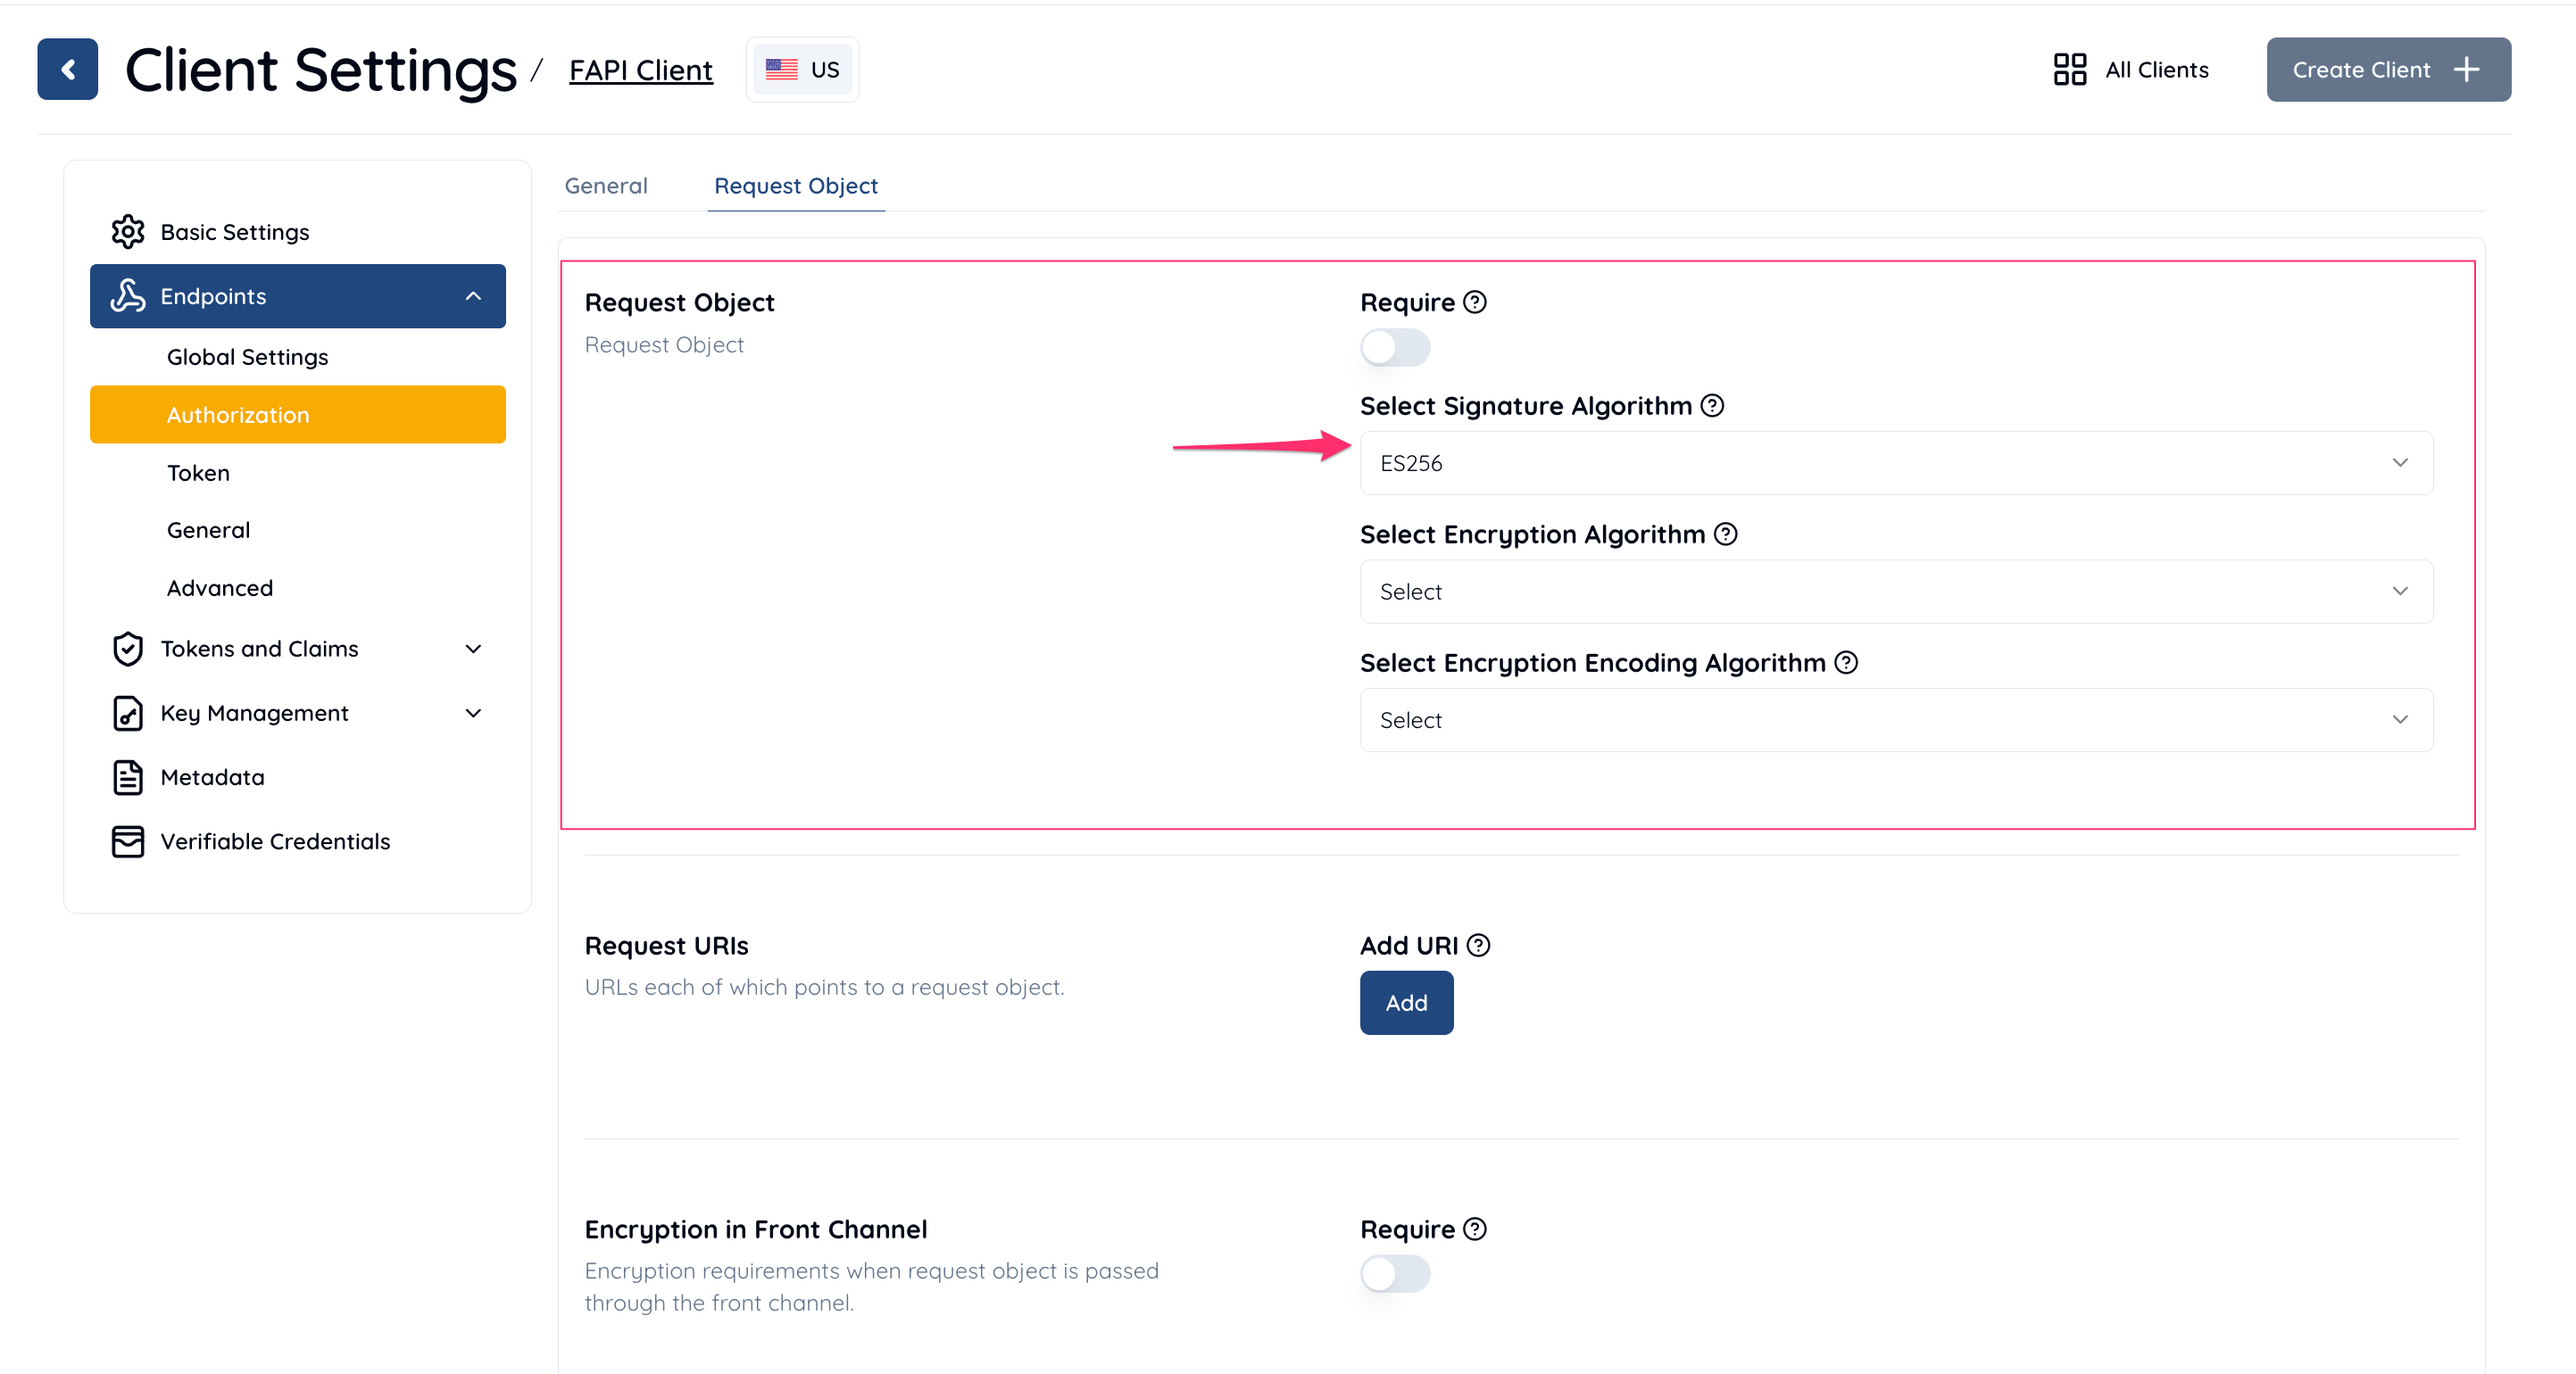Click the All Clients grid icon
Viewport: 2576px width, 1374px height.
[2069, 69]
